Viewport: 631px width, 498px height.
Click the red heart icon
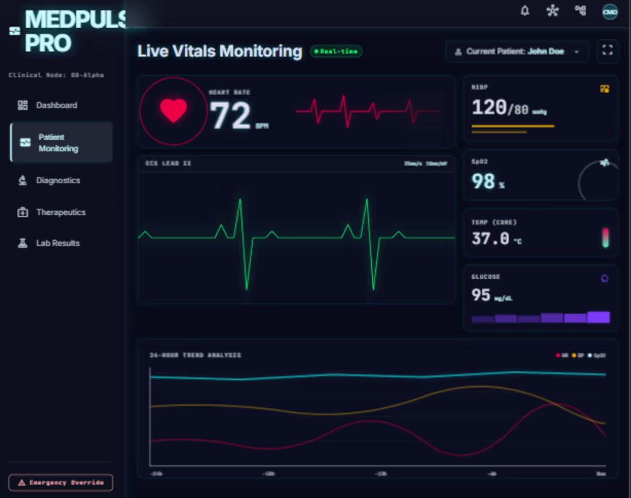[173, 110]
